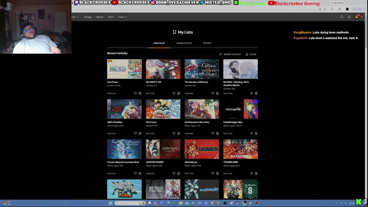This screenshot has height=207, width=368.
Task: Toggle the Re:ZERO favorite heart
Action: [x=252, y=93]
